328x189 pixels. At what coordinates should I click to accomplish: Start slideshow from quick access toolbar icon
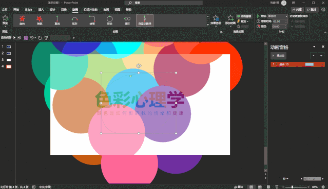coord(46,38)
